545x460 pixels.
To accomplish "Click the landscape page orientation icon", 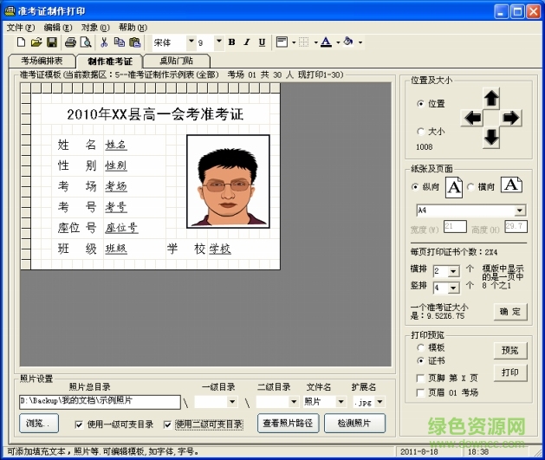I will (511, 185).
